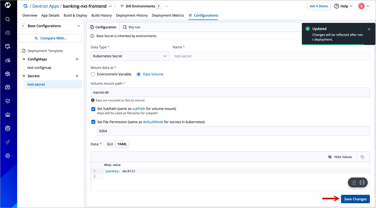
Task: Open the settings gear in sidebar
Action: [x=8, y=156]
